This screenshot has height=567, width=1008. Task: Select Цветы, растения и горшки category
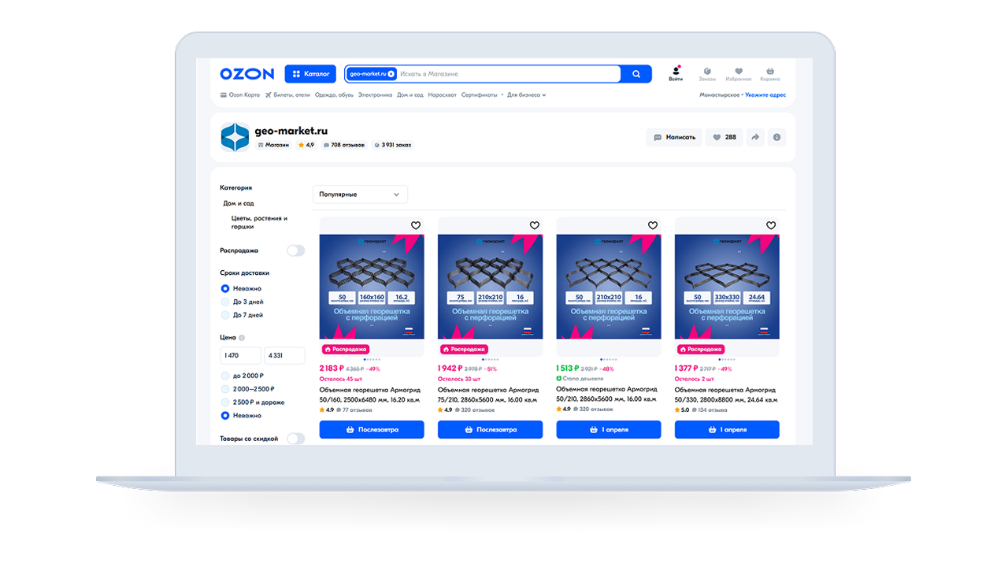[x=259, y=222]
